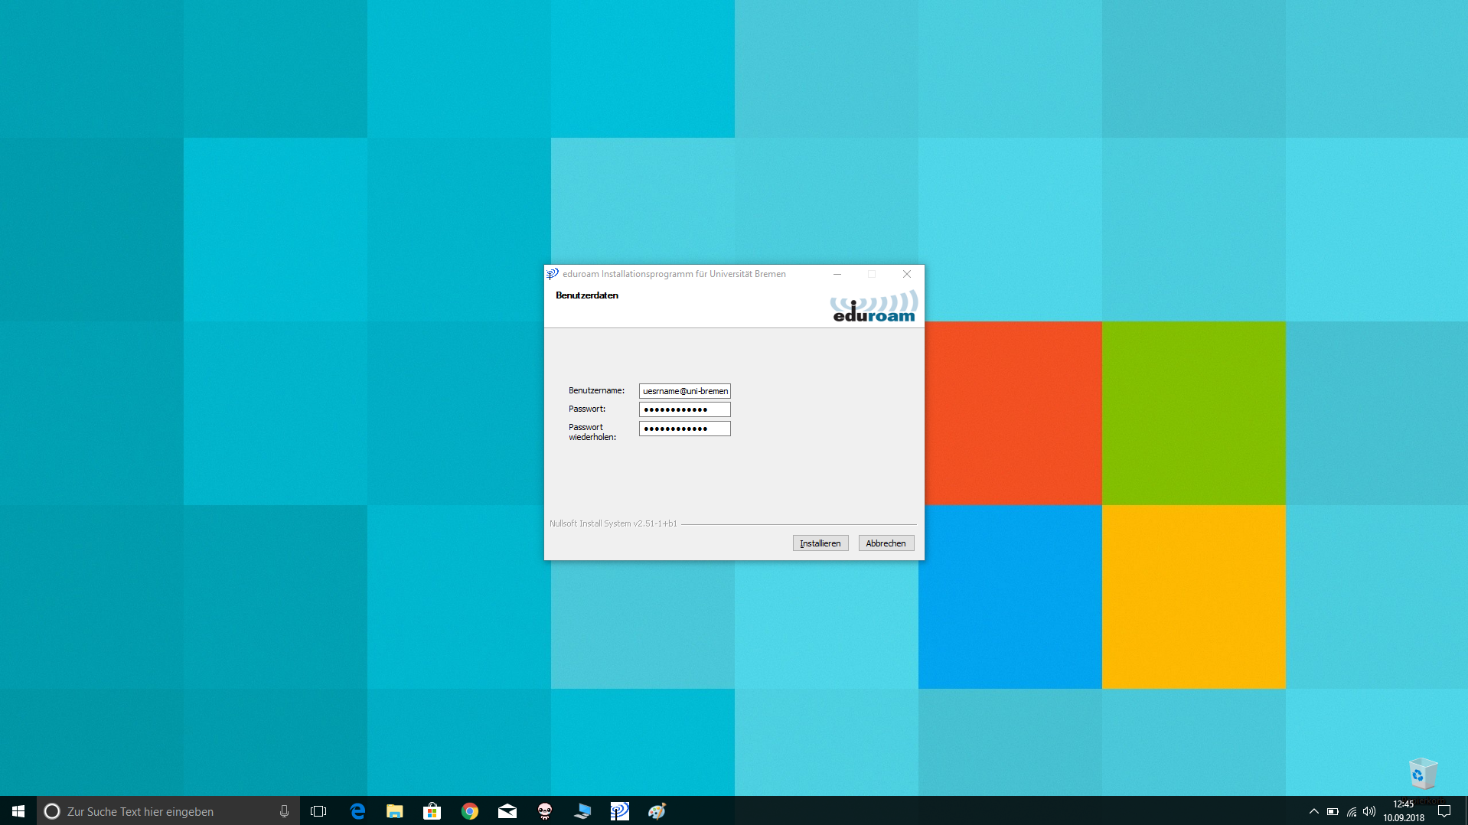Open the volume control in system tray

pos(1369,811)
